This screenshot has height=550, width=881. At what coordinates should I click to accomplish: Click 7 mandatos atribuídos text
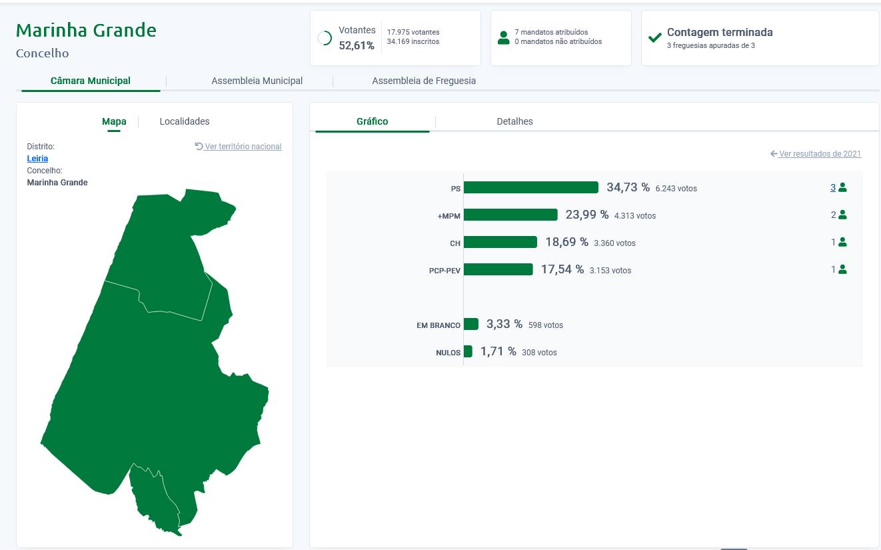coord(551,32)
